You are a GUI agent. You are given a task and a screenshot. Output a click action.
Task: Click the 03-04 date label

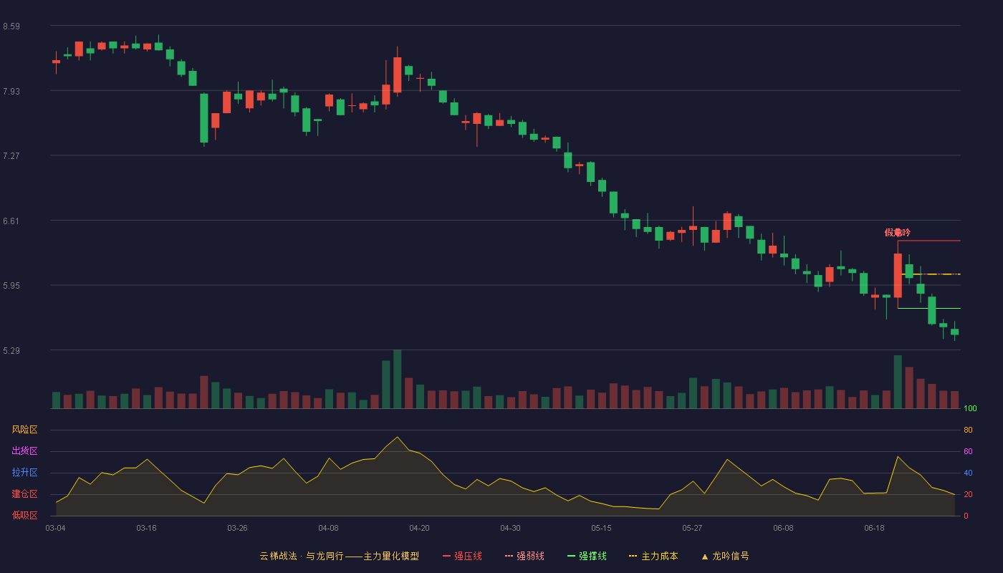point(55,528)
